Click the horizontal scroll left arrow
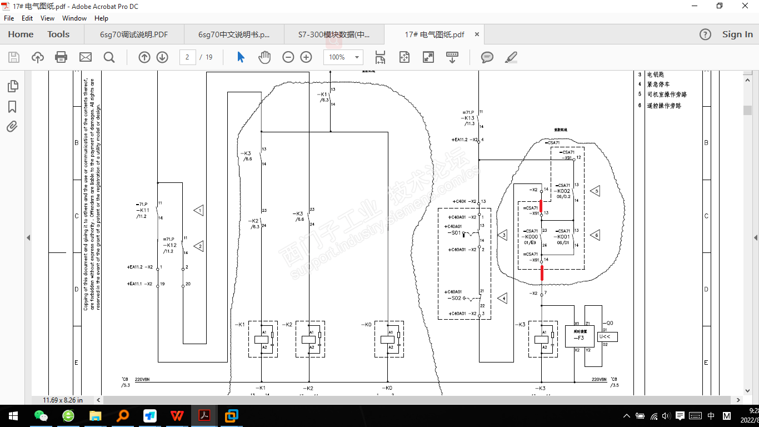This screenshot has height=427, width=759. (99, 400)
